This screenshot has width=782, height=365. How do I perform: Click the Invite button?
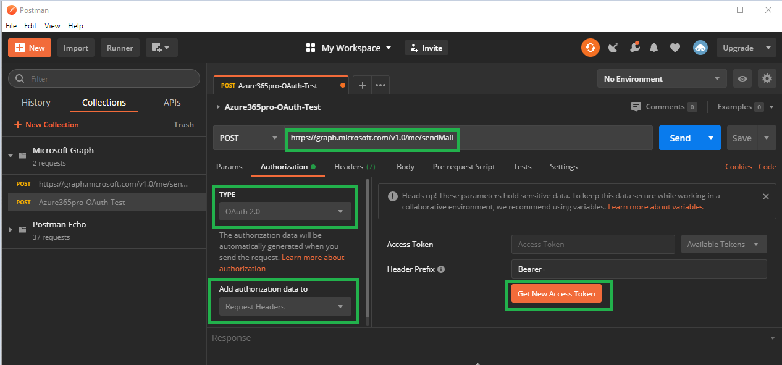[426, 48]
